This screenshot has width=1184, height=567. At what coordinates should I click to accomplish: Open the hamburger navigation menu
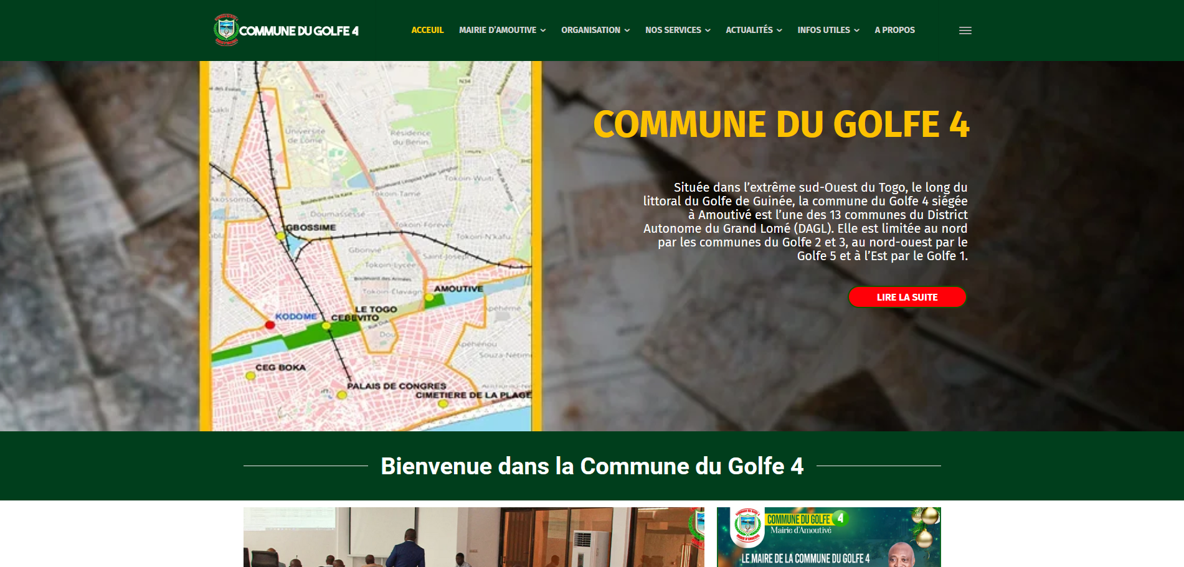coord(965,30)
